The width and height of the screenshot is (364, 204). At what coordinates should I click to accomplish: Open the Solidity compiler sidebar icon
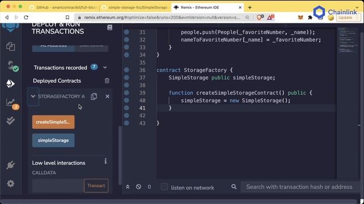(x=12, y=66)
